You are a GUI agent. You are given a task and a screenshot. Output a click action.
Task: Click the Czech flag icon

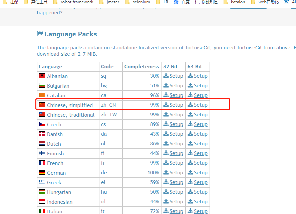[x=42, y=124]
